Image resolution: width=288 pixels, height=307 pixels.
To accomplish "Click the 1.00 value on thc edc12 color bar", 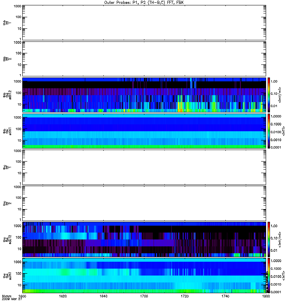I will pyautogui.click(x=274, y=226).
